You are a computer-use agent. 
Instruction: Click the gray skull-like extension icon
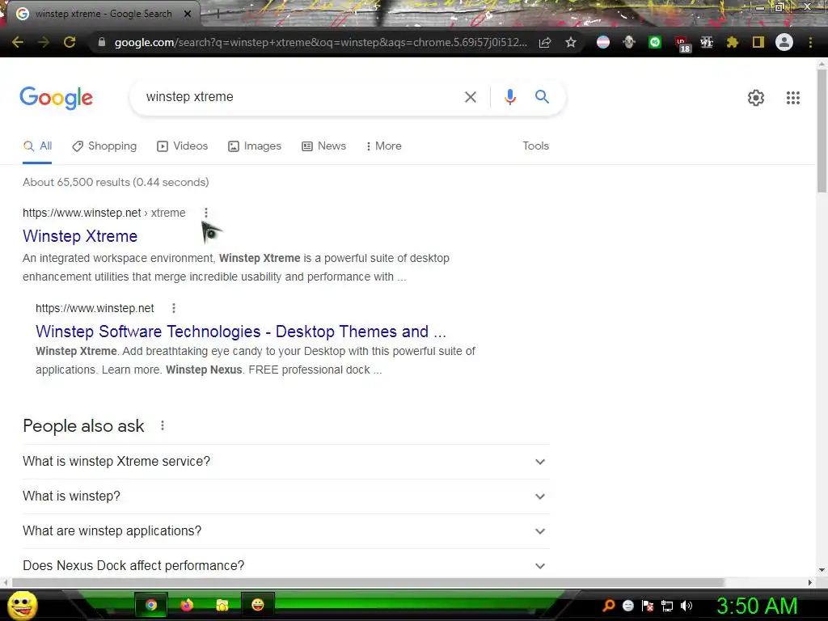point(629,42)
